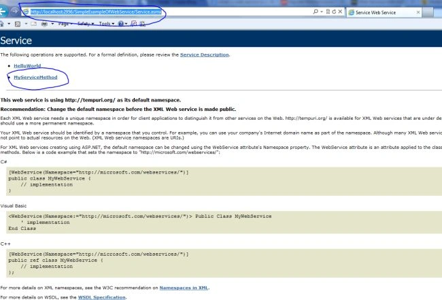Click 'public ref class MyWebService {' code line

pyautogui.click(x=56, y=261)
